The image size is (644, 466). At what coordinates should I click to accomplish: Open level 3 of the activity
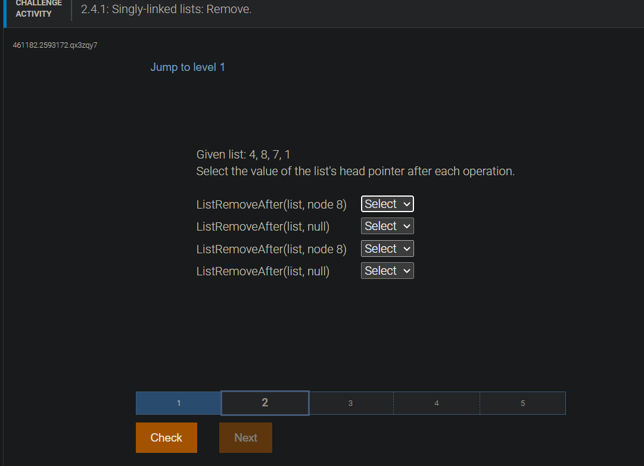click(350, 403)
